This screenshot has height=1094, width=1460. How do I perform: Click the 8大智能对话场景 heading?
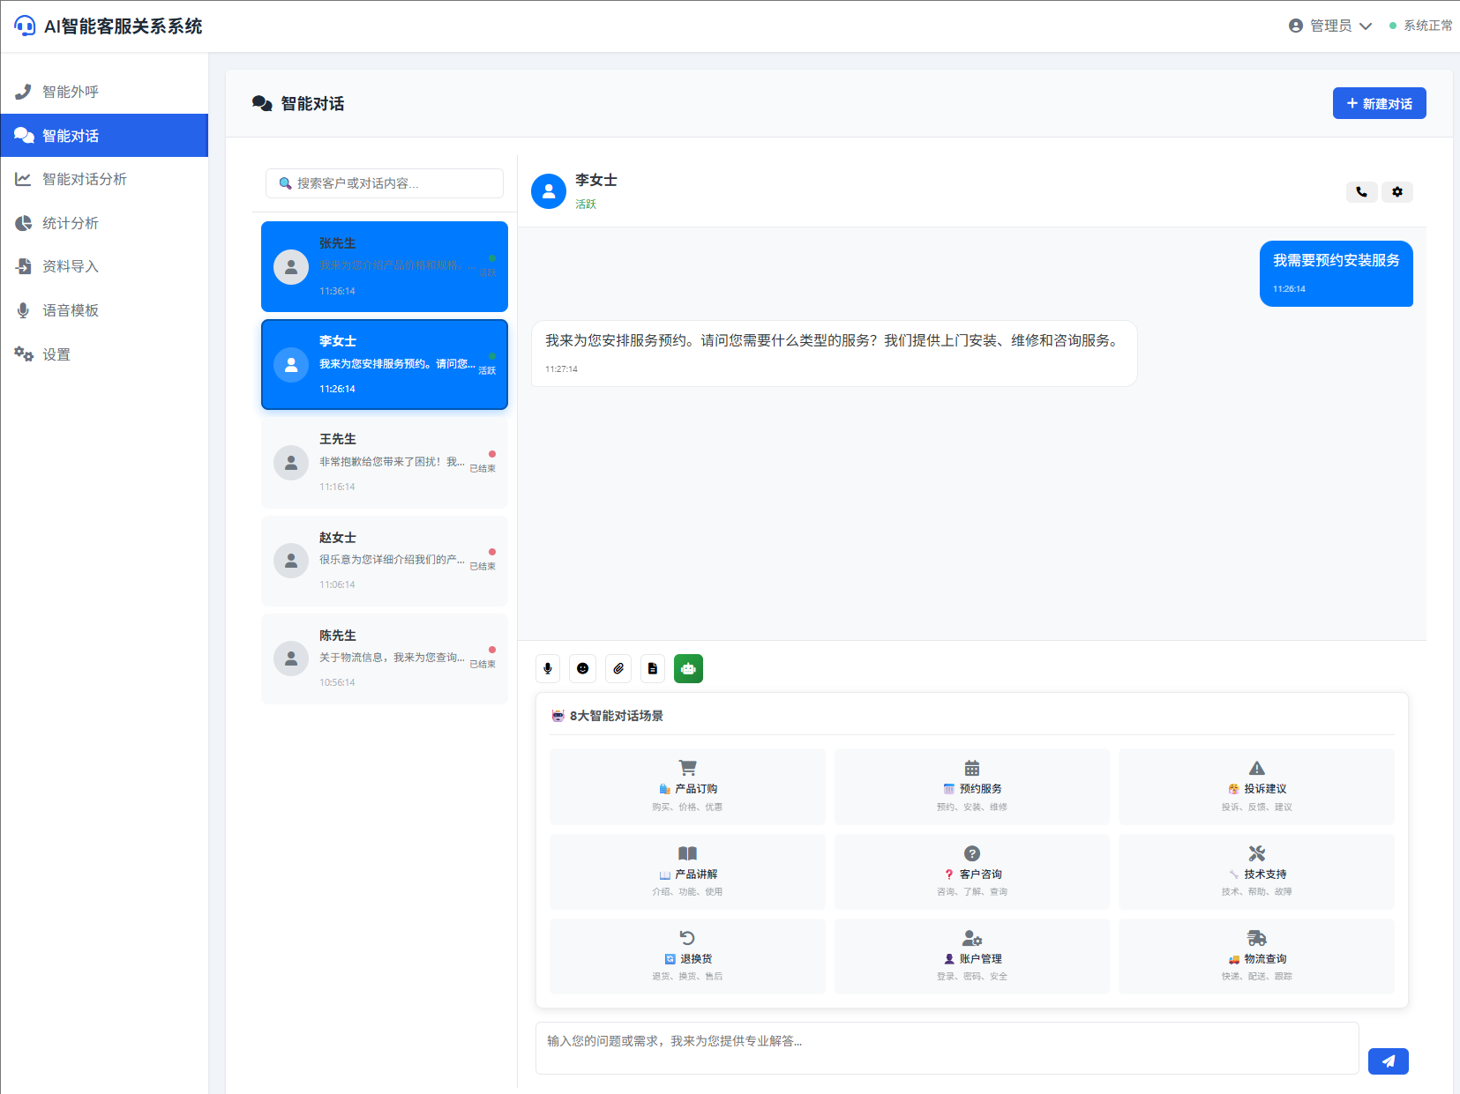coord(607,716)
